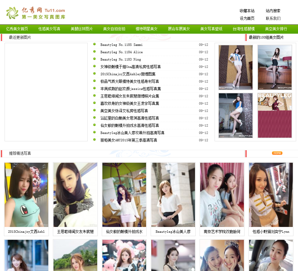298x271 pixels.
Task: Open 模特明星美女 nav item
Action: click(x=146, y=29)
